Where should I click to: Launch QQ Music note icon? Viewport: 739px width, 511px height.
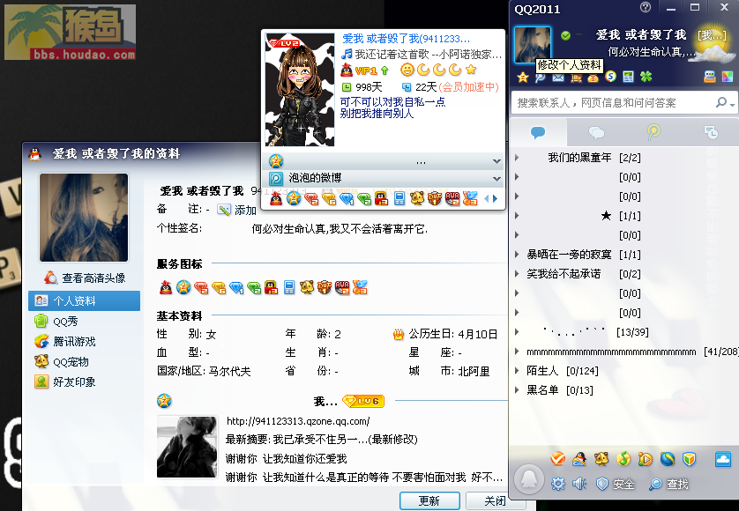(623, 458)
